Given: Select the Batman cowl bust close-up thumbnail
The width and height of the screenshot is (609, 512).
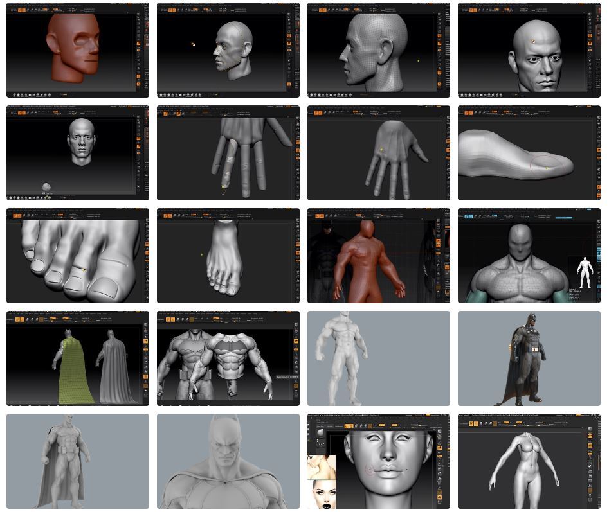Looking at the screenshot, I should [x=228, y=461].
